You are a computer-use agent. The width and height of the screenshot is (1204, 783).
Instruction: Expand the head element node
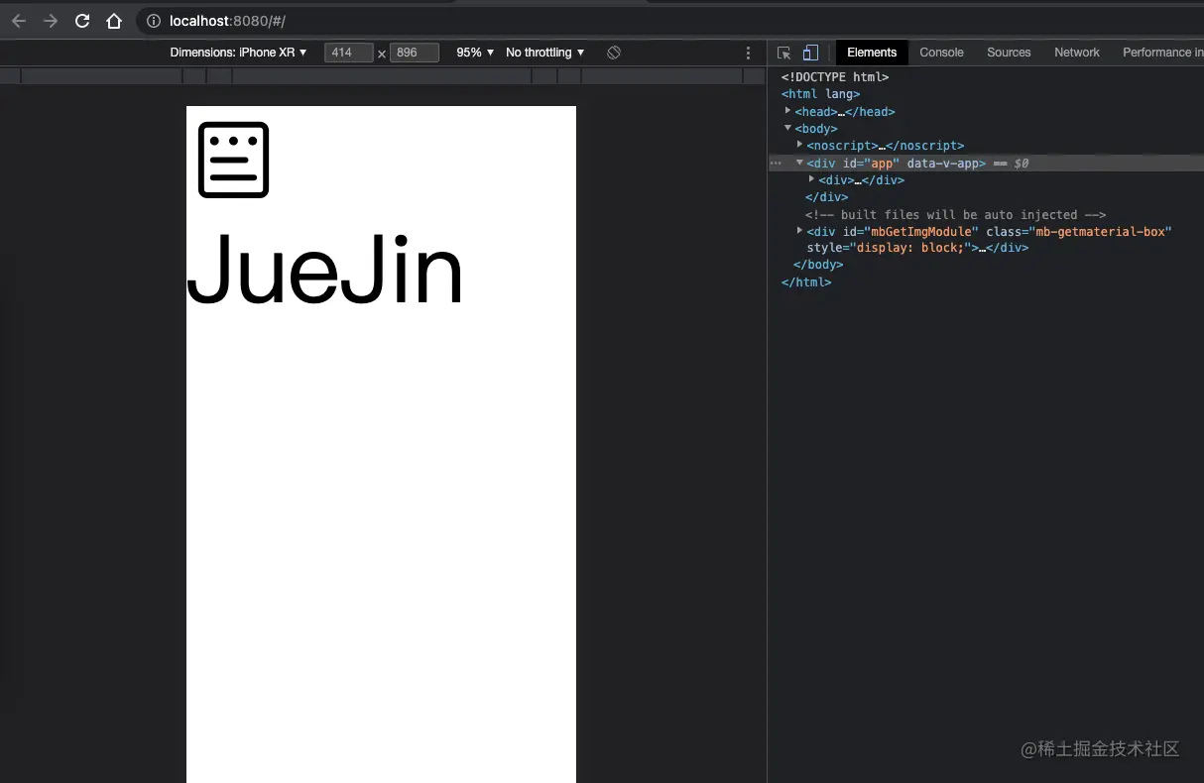[788, 111]
